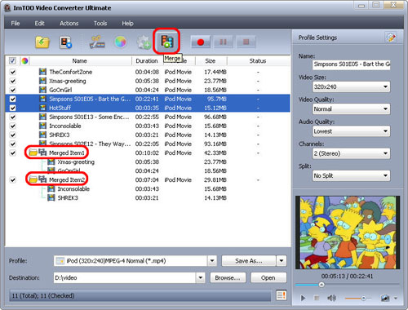Open the Tools menu
The image size is (408, 310).
click(100, 24)
